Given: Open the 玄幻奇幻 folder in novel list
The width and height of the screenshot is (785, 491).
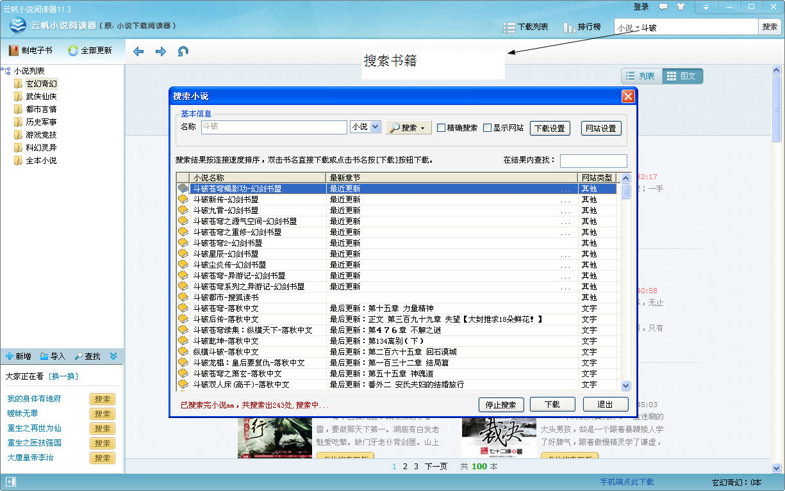Looking at the screenshot, I should tap(41, 84).
